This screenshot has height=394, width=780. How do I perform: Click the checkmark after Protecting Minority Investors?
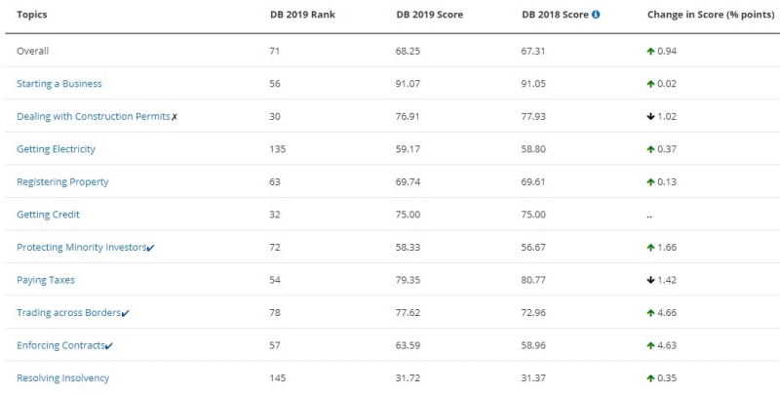coord(151,248)
